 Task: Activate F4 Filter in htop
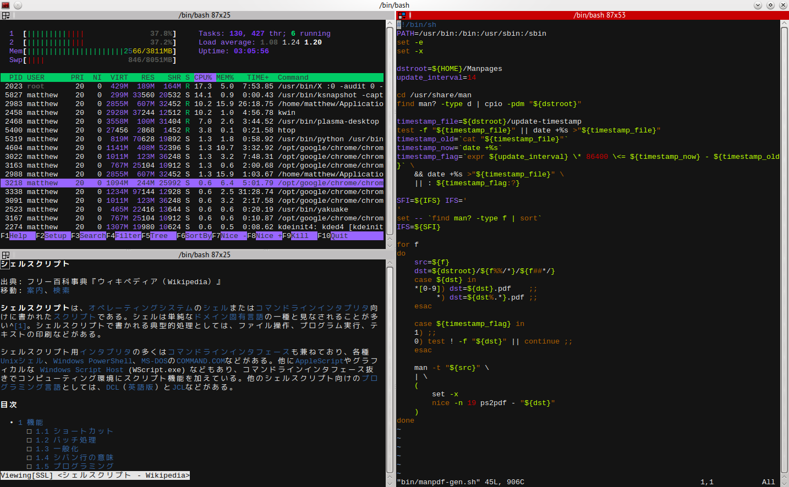(124, 236)
